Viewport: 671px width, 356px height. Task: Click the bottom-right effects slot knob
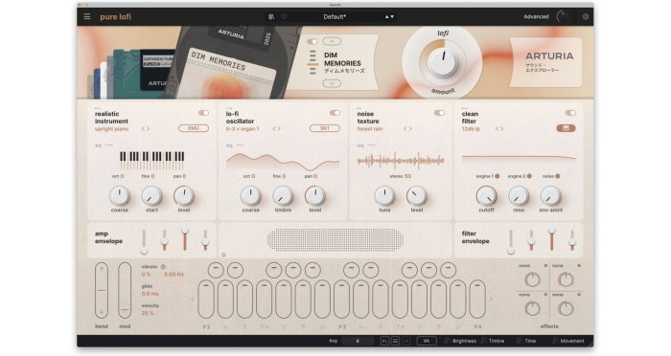tap(566, 308)
